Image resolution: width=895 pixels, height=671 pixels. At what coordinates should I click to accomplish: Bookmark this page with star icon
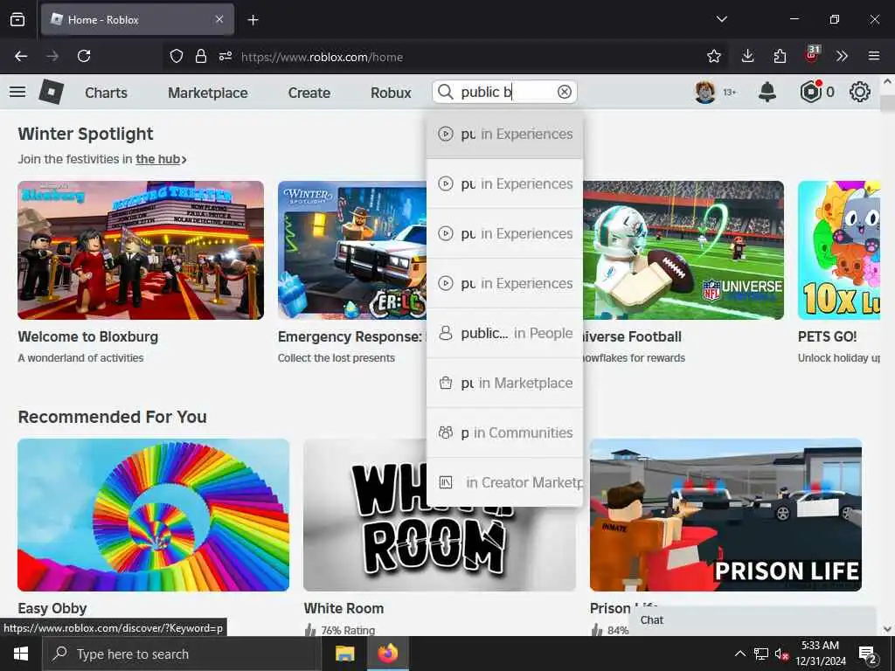coord(713,56)
